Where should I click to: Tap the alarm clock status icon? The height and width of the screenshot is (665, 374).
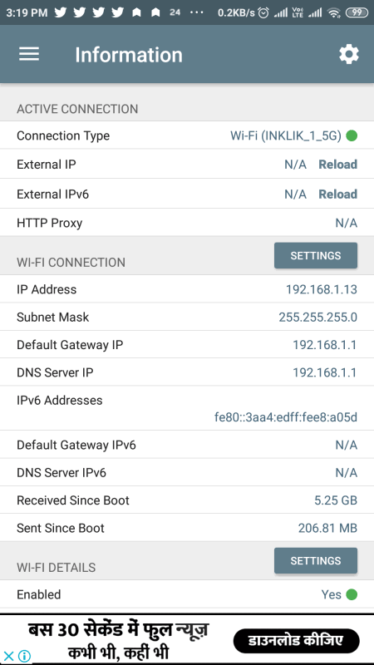(263, 12)
